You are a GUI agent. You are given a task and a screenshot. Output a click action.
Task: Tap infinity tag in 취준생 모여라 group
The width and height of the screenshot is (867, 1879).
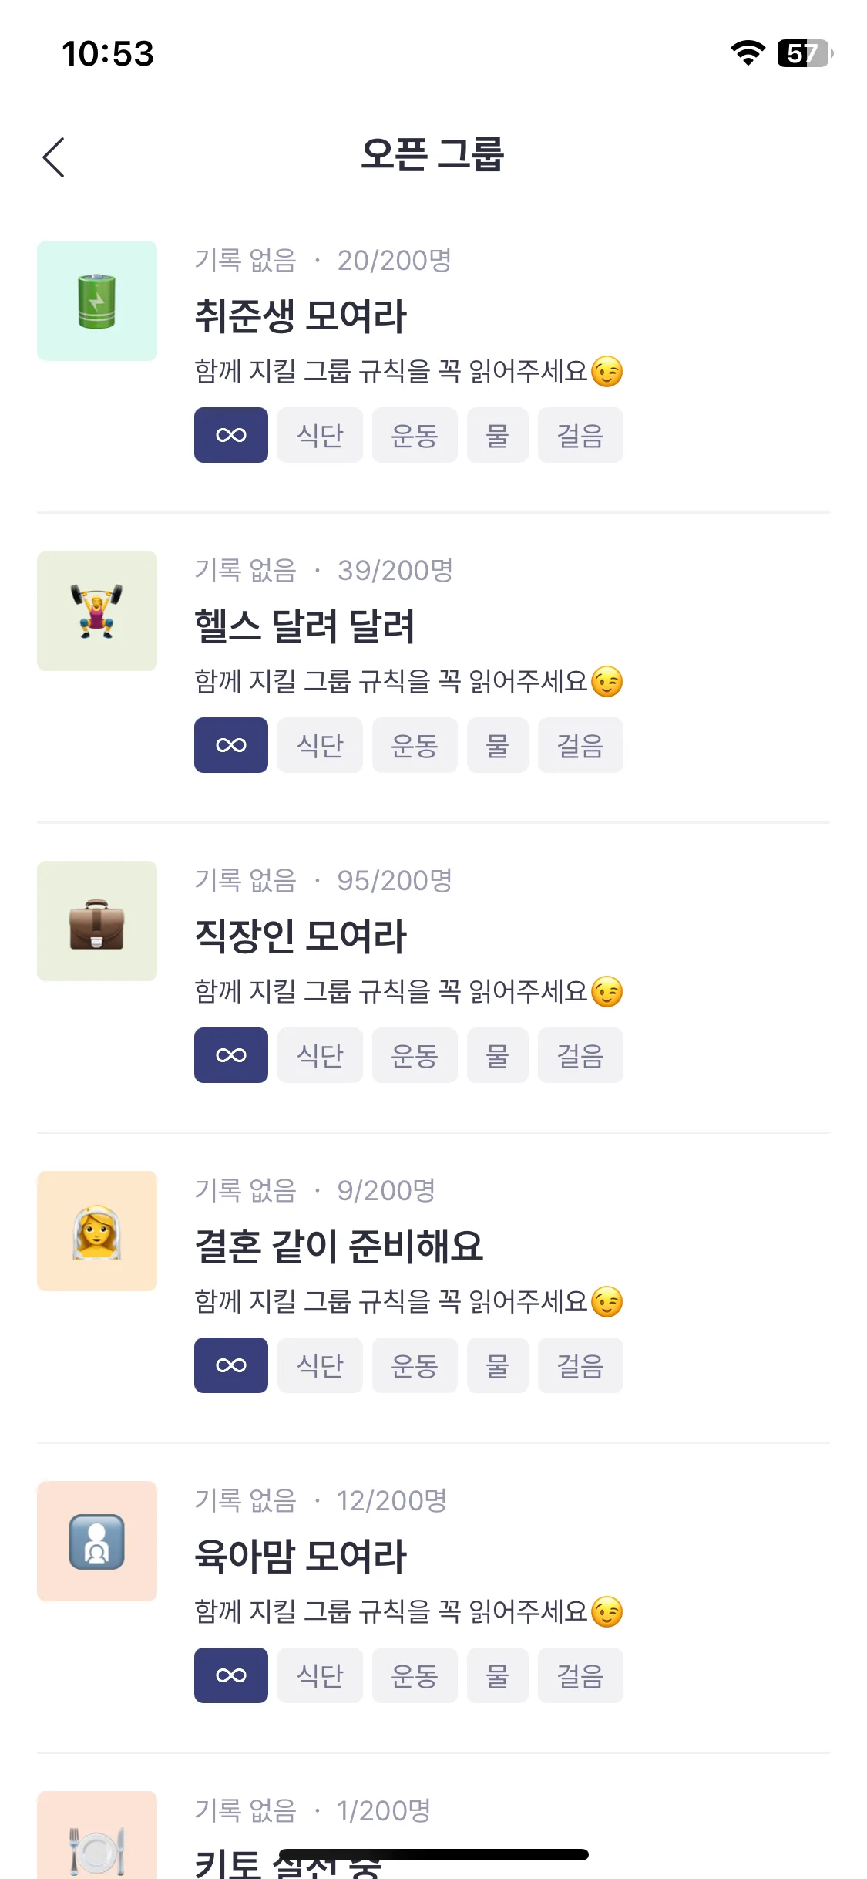pos(231,435)
